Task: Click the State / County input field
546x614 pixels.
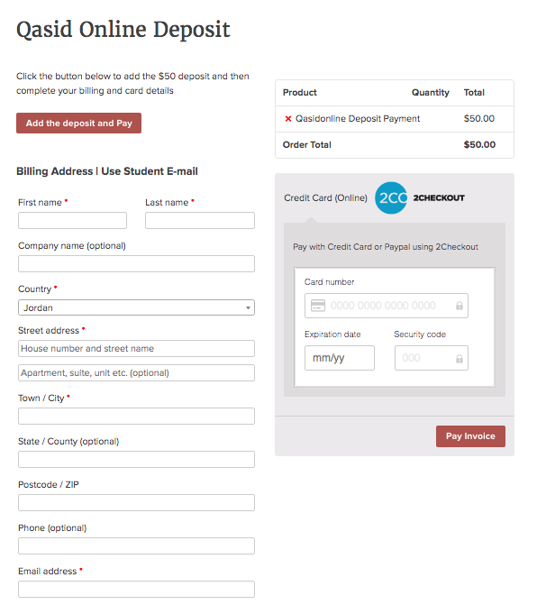Action: pyautogui.click(x=136, y=459)
